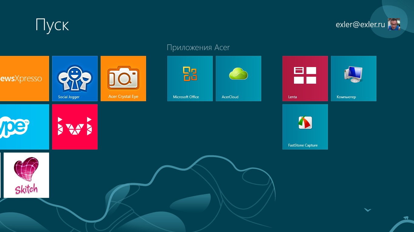Click the 'Acer Crystal Eye' caption text
The width and height of the screenshot is (414, 232).
[x=123, y=97]
